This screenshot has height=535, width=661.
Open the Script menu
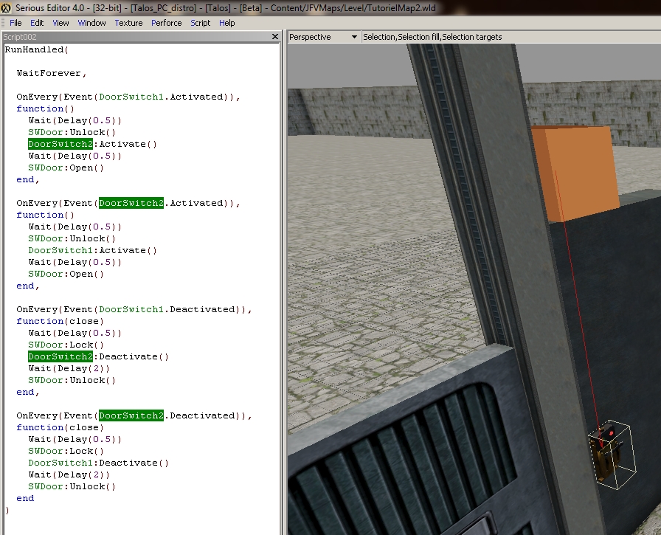point(200,23)
